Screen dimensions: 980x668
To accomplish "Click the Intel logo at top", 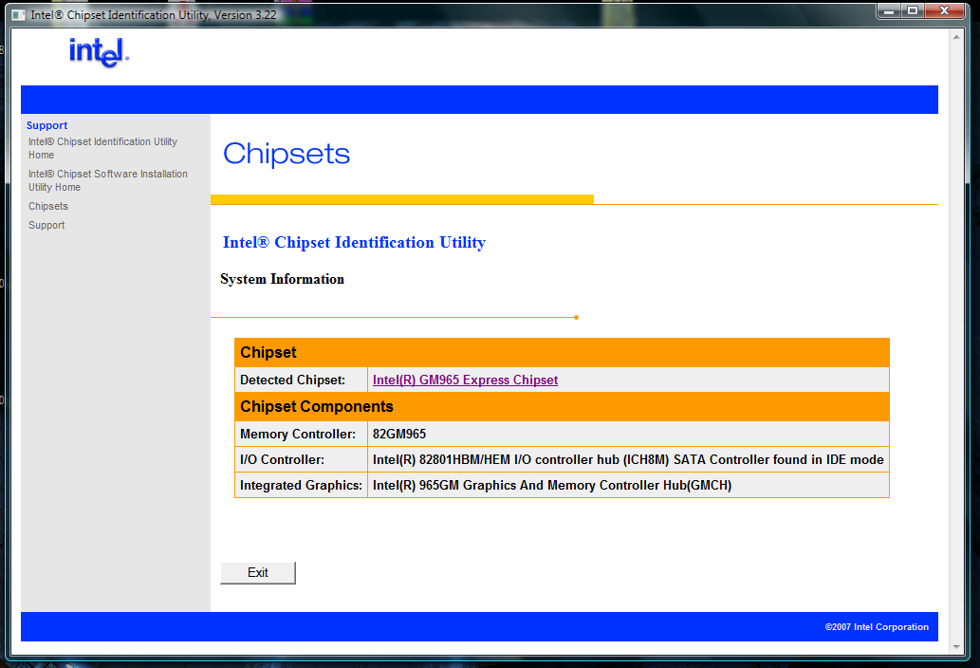I will (x=99, y=52).
